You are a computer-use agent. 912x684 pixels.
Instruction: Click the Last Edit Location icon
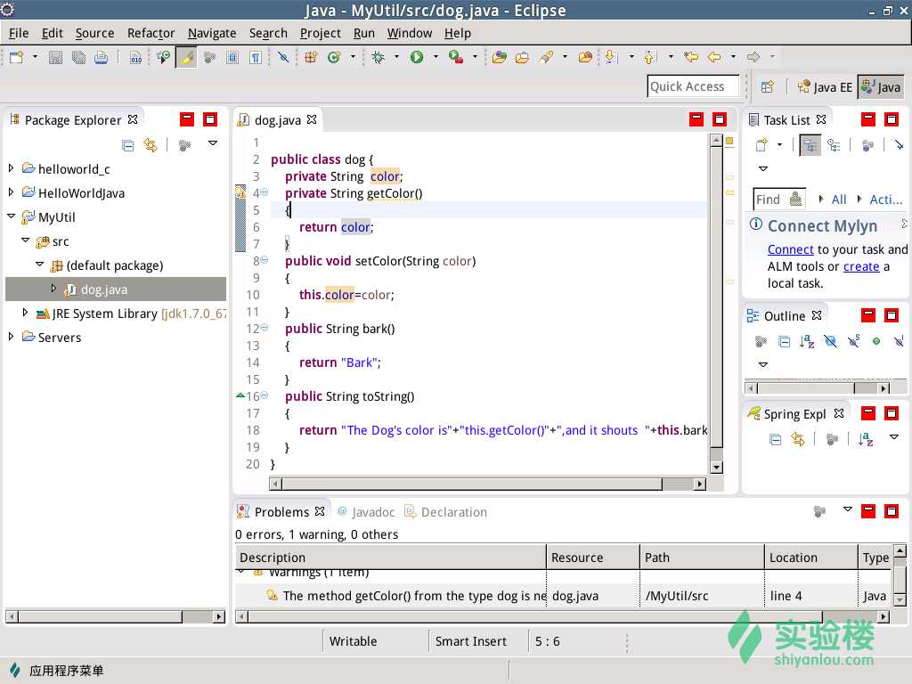pyautogui.click(x=691, y=57)
